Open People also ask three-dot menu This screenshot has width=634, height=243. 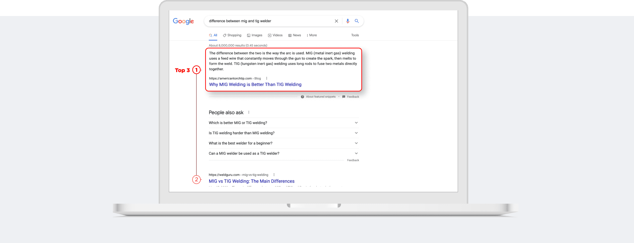249,112
